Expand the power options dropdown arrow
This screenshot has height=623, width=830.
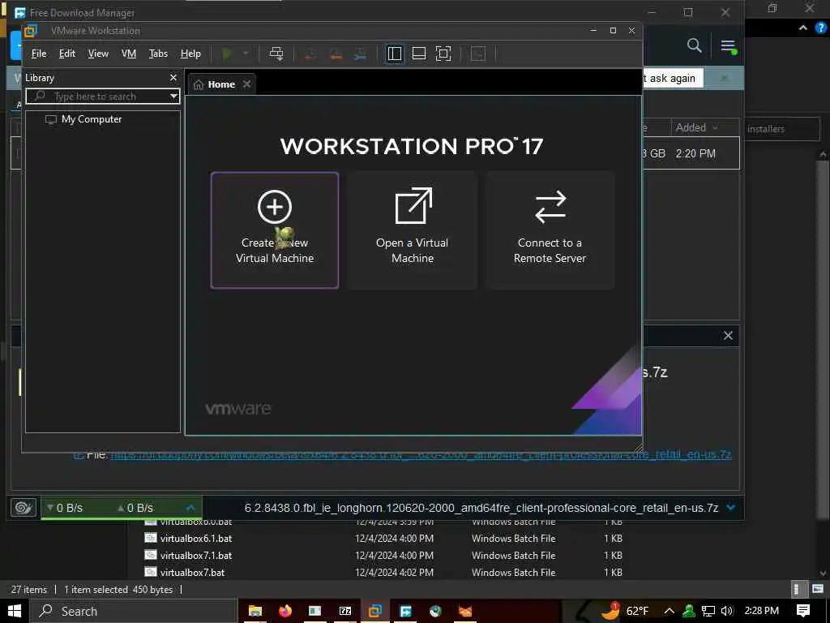coord(245,54)
